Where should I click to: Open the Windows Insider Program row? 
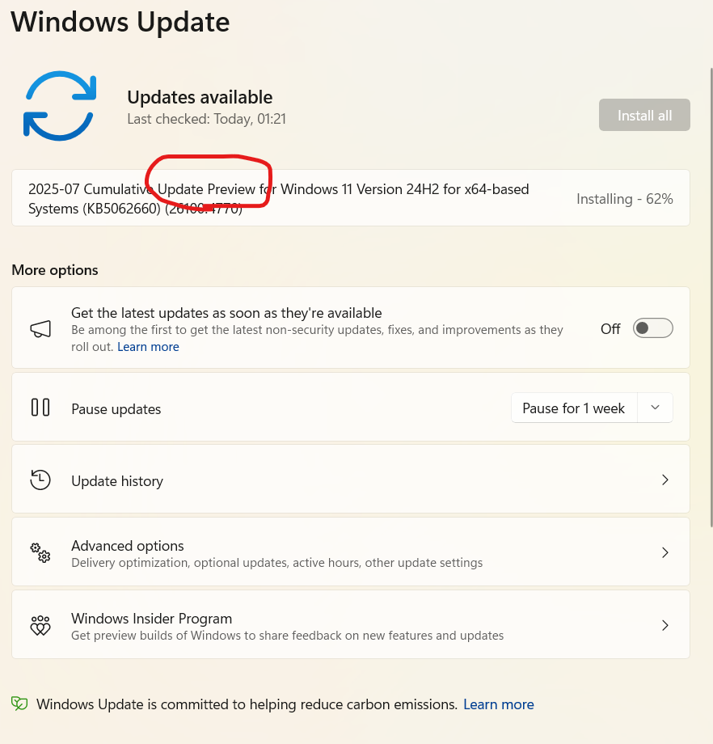(x=351, y=624)
